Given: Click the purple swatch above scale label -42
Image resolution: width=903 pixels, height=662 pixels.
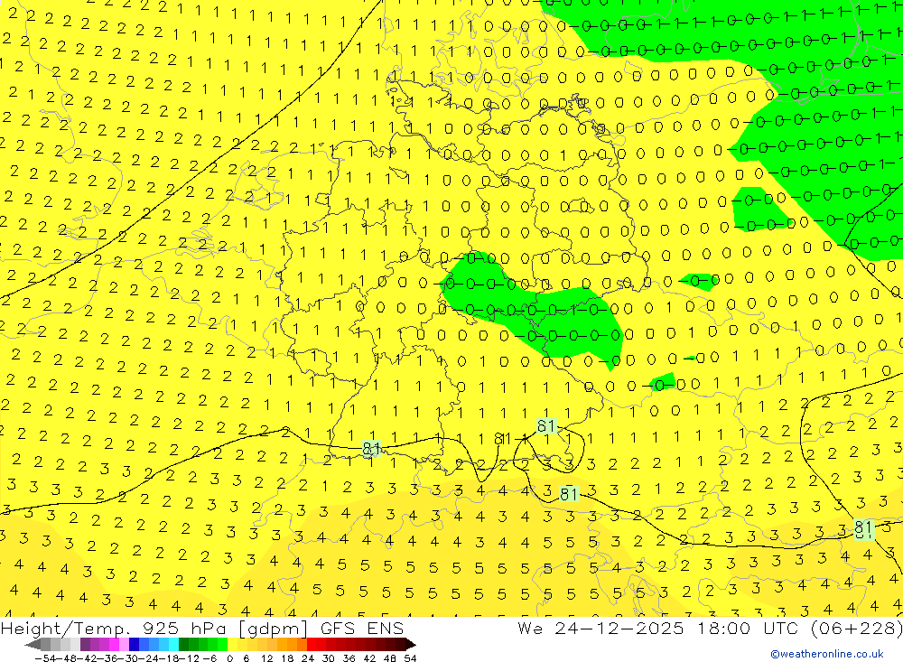Looking at the screenshot, I should [x=85, y=644].
